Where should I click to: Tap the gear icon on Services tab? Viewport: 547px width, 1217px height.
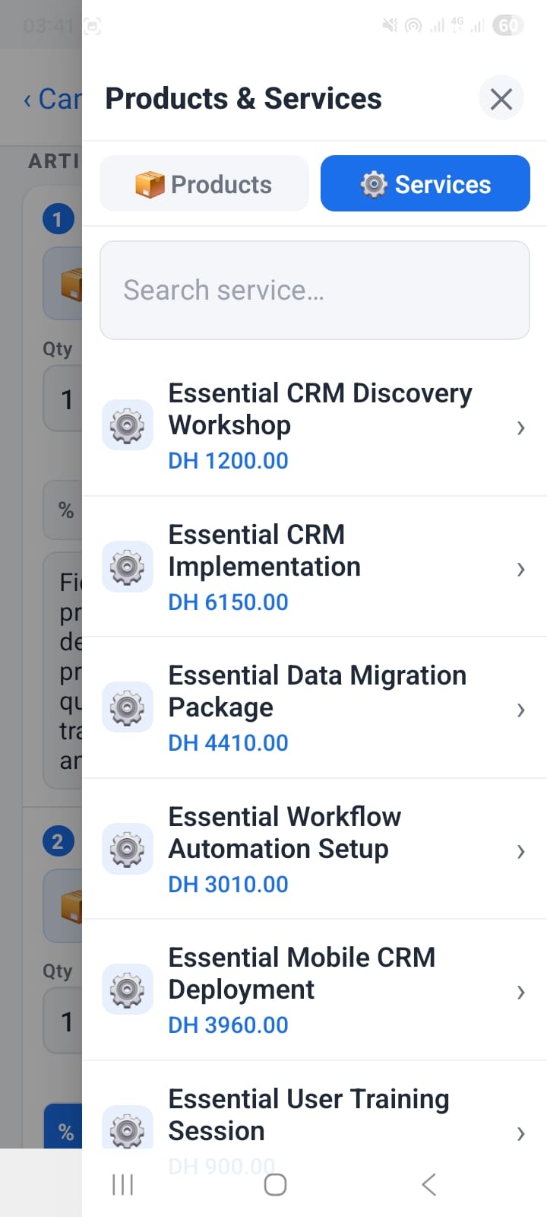373,184
